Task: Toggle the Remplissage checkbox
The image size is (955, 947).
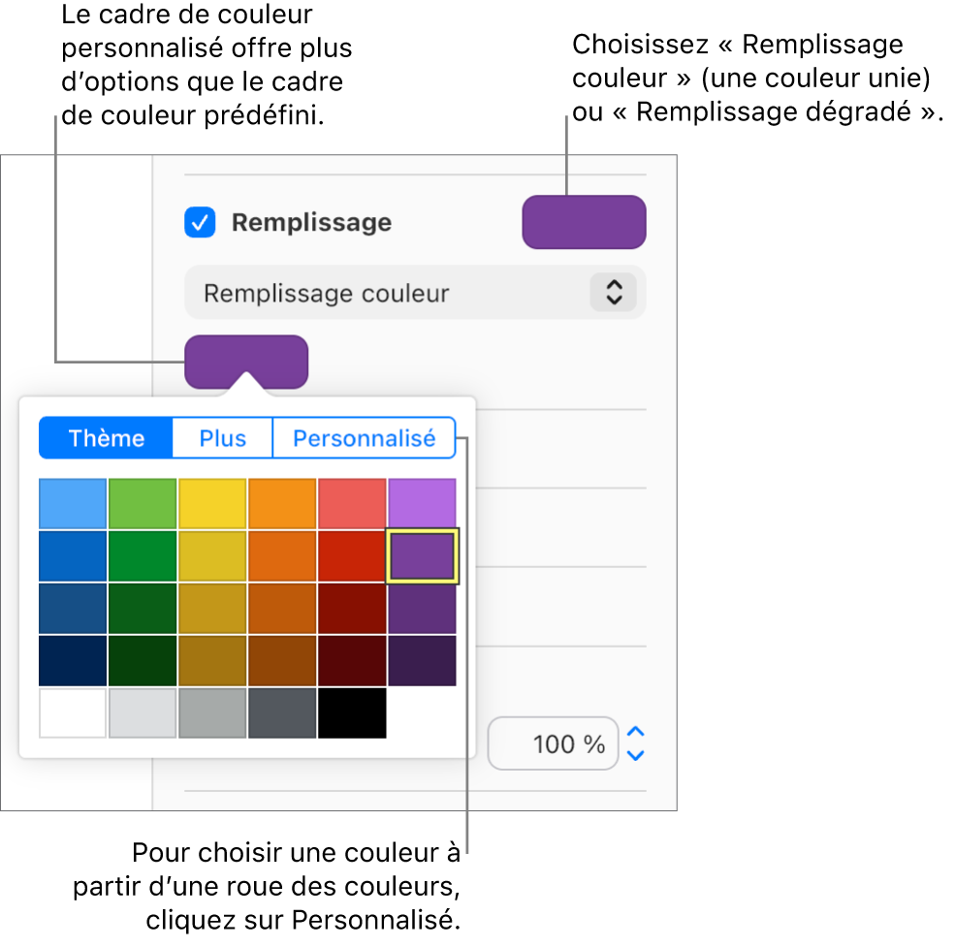Action: coord(201,223)
